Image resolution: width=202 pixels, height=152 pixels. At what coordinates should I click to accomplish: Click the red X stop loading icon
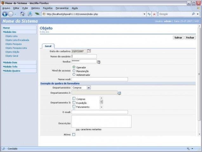click(154, 14)
